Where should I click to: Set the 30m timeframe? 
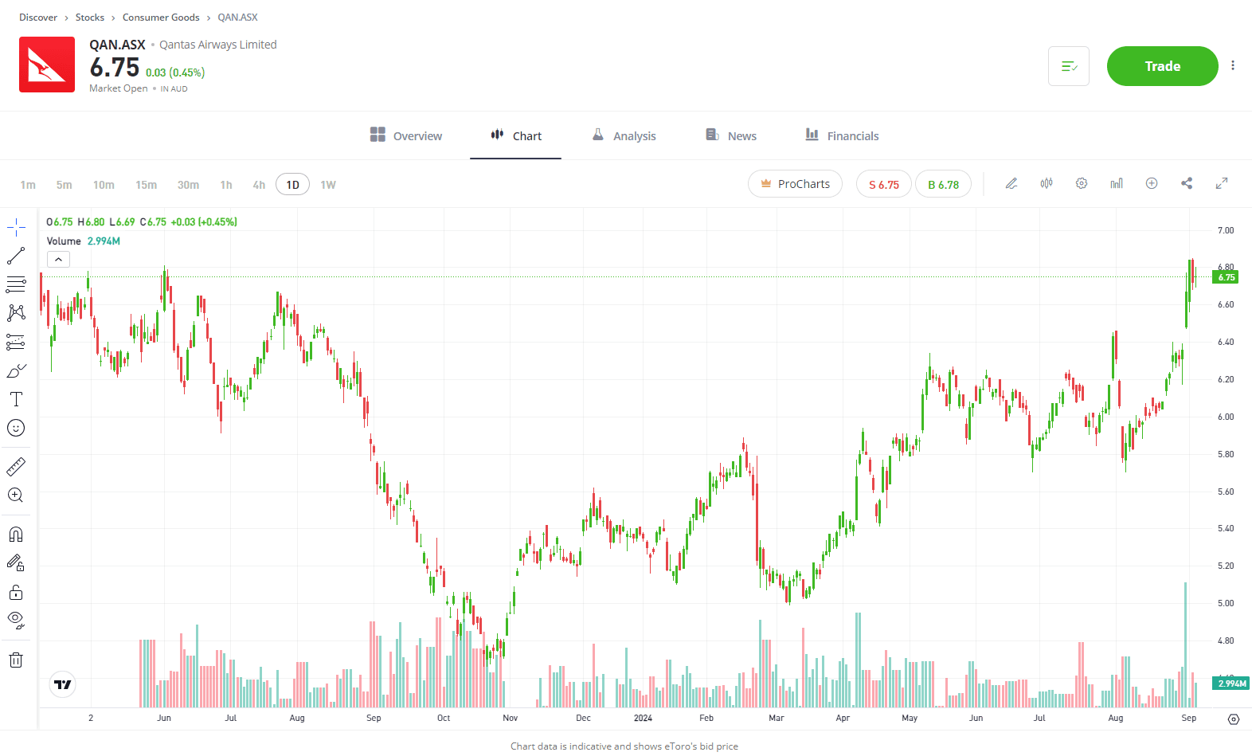(x=188, y=185)
